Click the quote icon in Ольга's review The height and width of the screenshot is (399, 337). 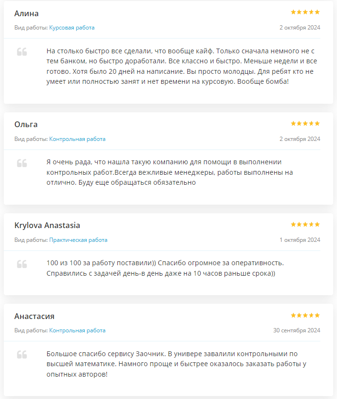22,163
